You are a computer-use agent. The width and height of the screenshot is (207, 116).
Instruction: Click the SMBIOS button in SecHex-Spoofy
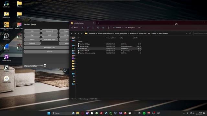pyautogui.click(x=32, y=39)
